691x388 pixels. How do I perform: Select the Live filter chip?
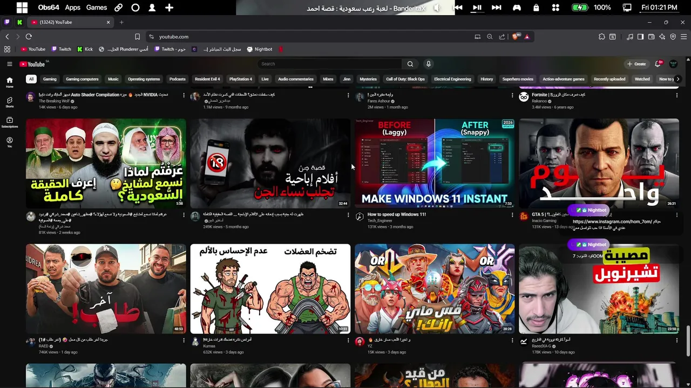coord(265,79)
